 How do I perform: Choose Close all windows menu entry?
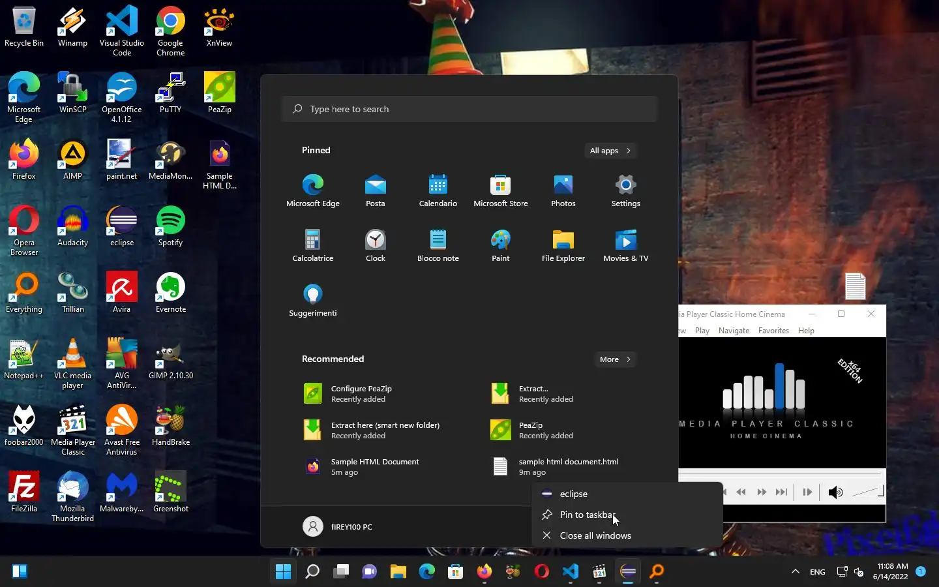[627, 535]
